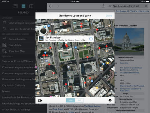Screen dimensions: 150x113
Task: Tap the export arrow icon at dialog bottom
Action: coord(40,100)
